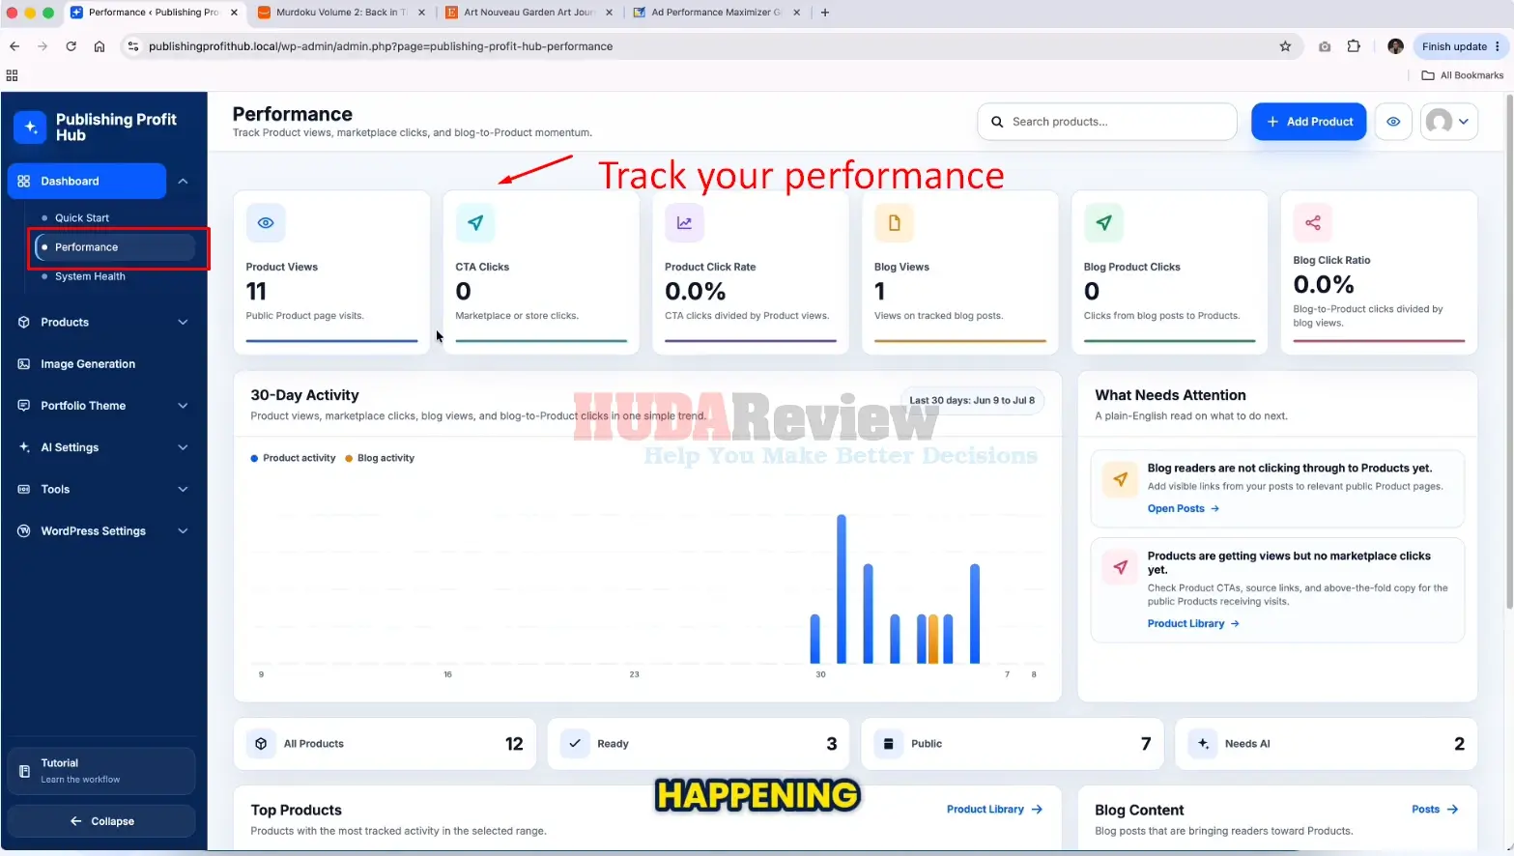The height and width of the screenshot is (856, 1514).
Task: Click the Tutorial Learn the workflow card
Action: coord(101,771)
